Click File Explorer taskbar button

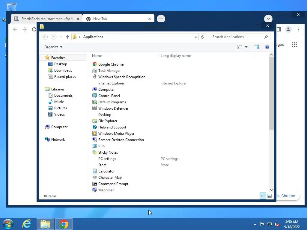45,224
